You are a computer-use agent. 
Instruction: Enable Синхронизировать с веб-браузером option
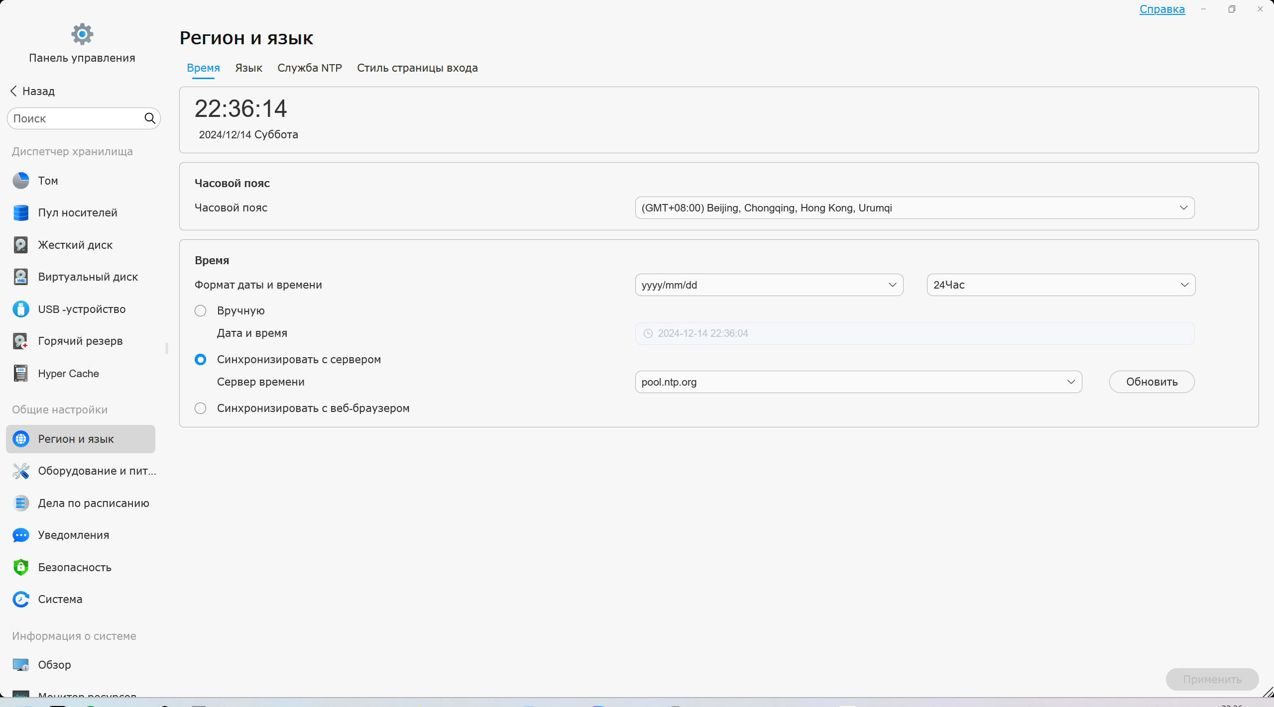coord(200,408)
